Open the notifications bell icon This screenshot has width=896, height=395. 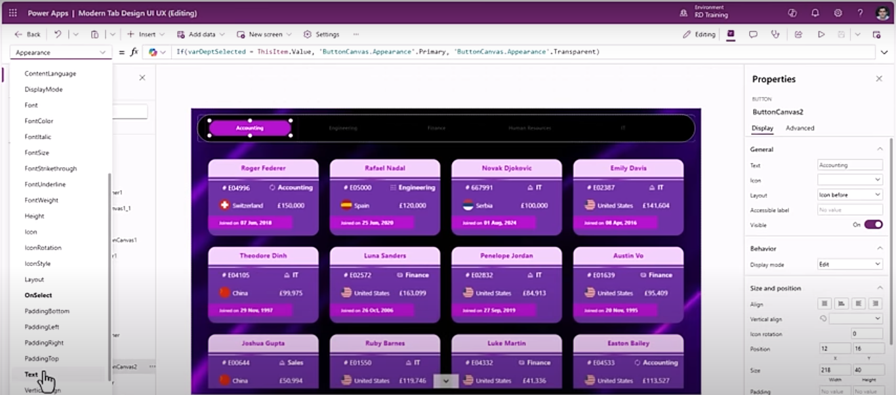pos(815,13)
